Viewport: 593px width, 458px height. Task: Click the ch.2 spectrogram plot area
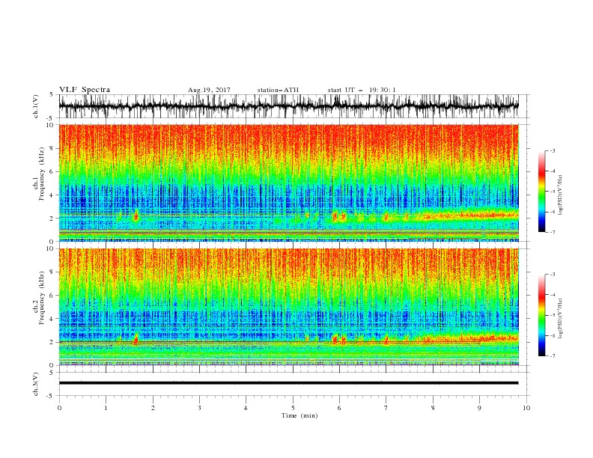click(x=288, y=307)
